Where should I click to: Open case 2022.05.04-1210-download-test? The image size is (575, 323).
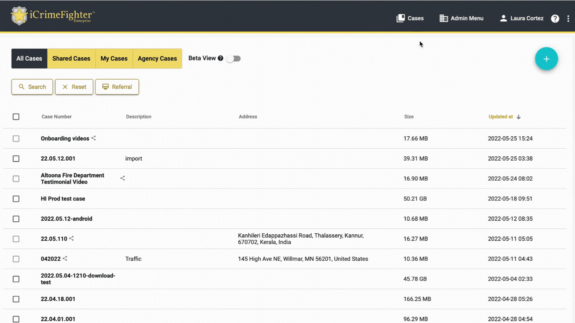point(78,279)
